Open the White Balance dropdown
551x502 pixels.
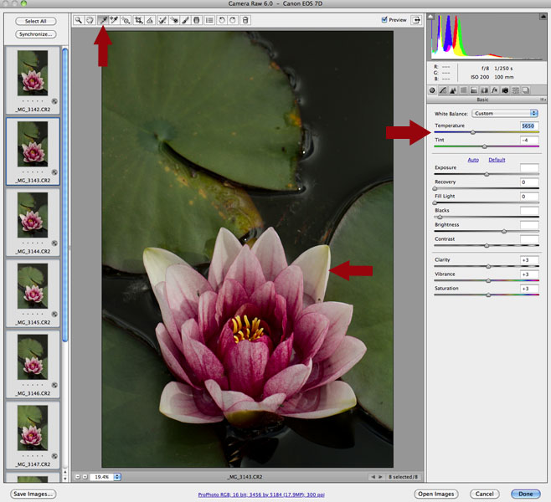tap(505, 114)
